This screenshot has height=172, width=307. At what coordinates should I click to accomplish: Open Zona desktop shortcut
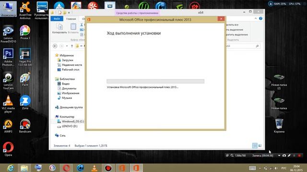point(25,102)
